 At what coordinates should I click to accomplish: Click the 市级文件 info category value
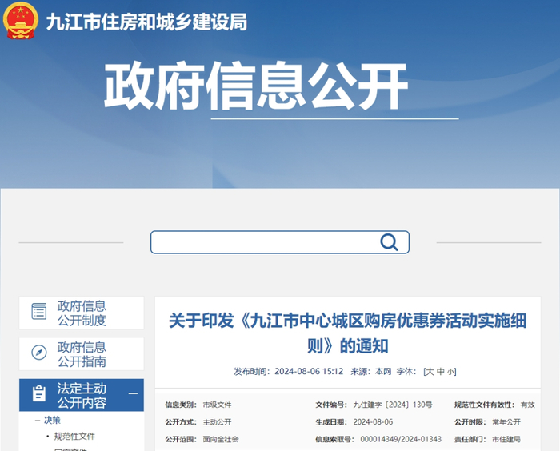point(217,405)
